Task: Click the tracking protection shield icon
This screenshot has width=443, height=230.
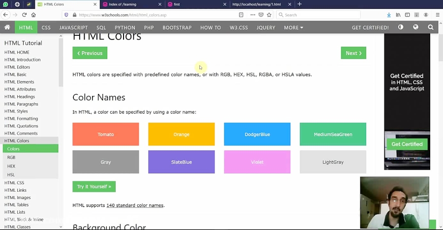Action: [66, 15]
